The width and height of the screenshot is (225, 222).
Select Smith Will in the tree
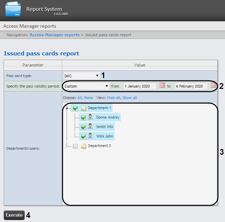105,127
